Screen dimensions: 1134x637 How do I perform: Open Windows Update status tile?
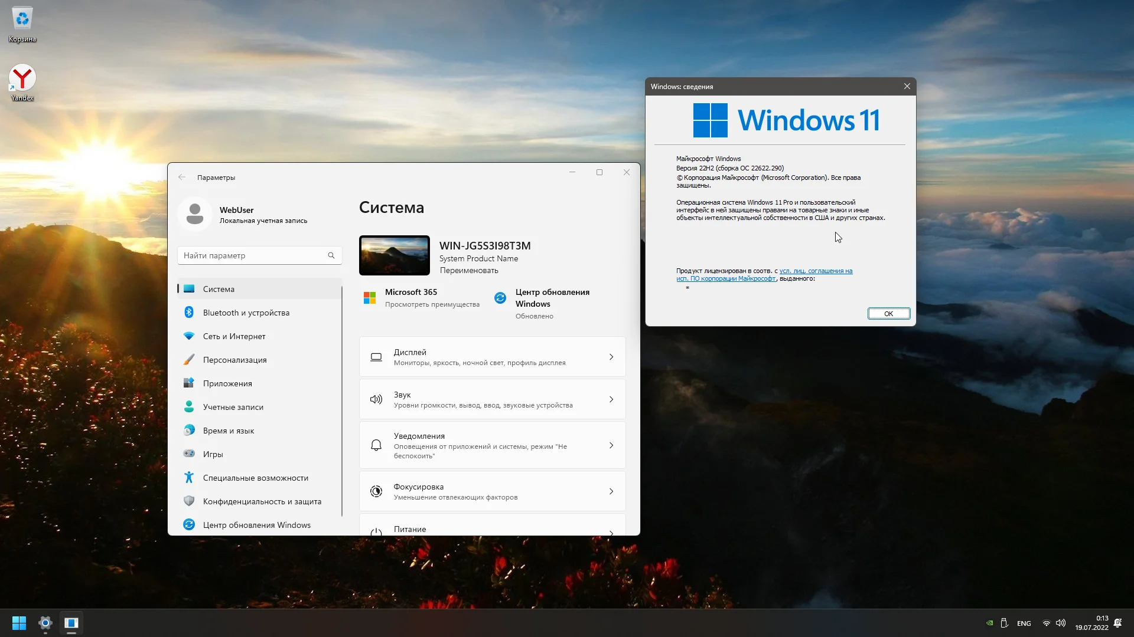(x=543, y=303)
